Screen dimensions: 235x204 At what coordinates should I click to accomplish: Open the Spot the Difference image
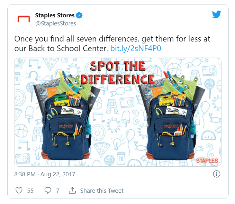(118, 112)
